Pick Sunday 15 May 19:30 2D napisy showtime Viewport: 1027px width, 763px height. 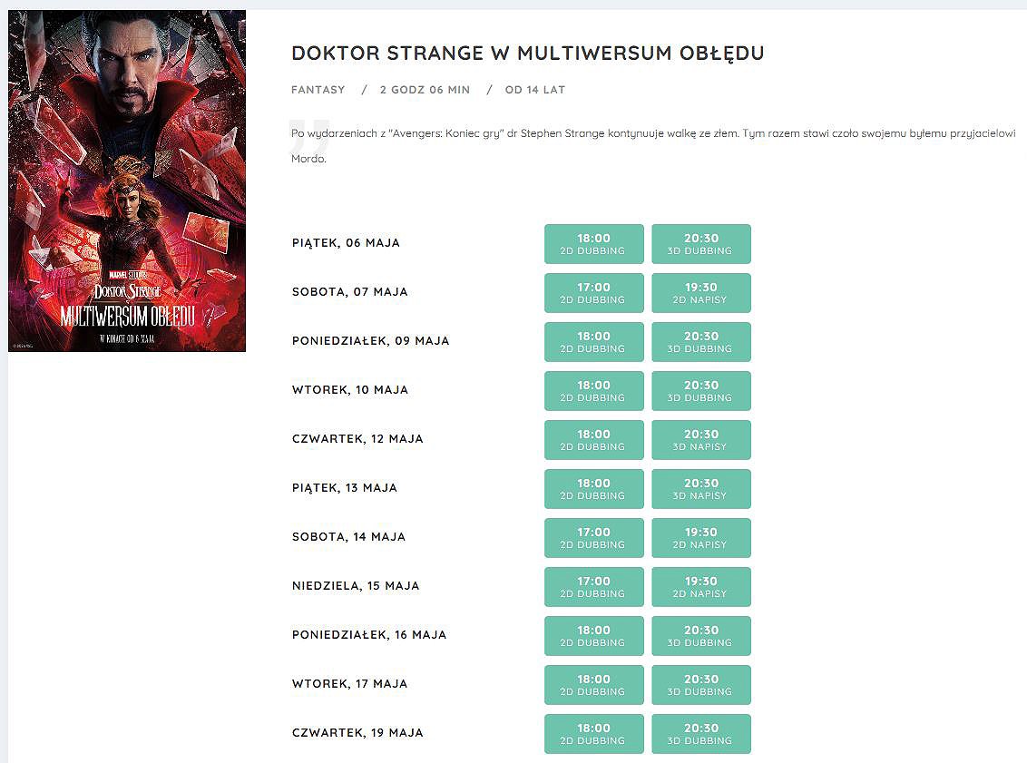point(700,587)
